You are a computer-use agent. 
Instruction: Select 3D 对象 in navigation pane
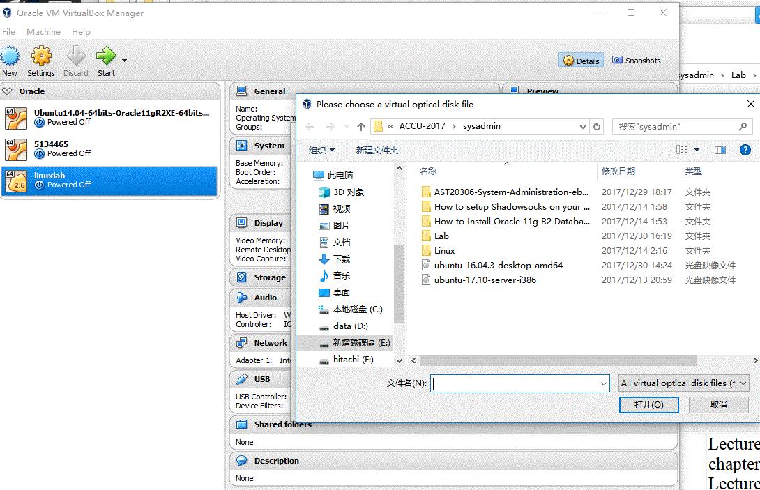(x=348, y=192)
